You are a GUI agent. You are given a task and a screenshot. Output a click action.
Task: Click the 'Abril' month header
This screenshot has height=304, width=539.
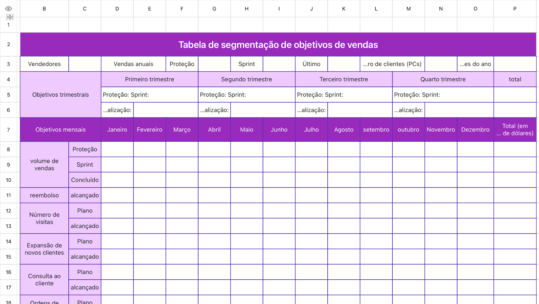click(214, 130)
